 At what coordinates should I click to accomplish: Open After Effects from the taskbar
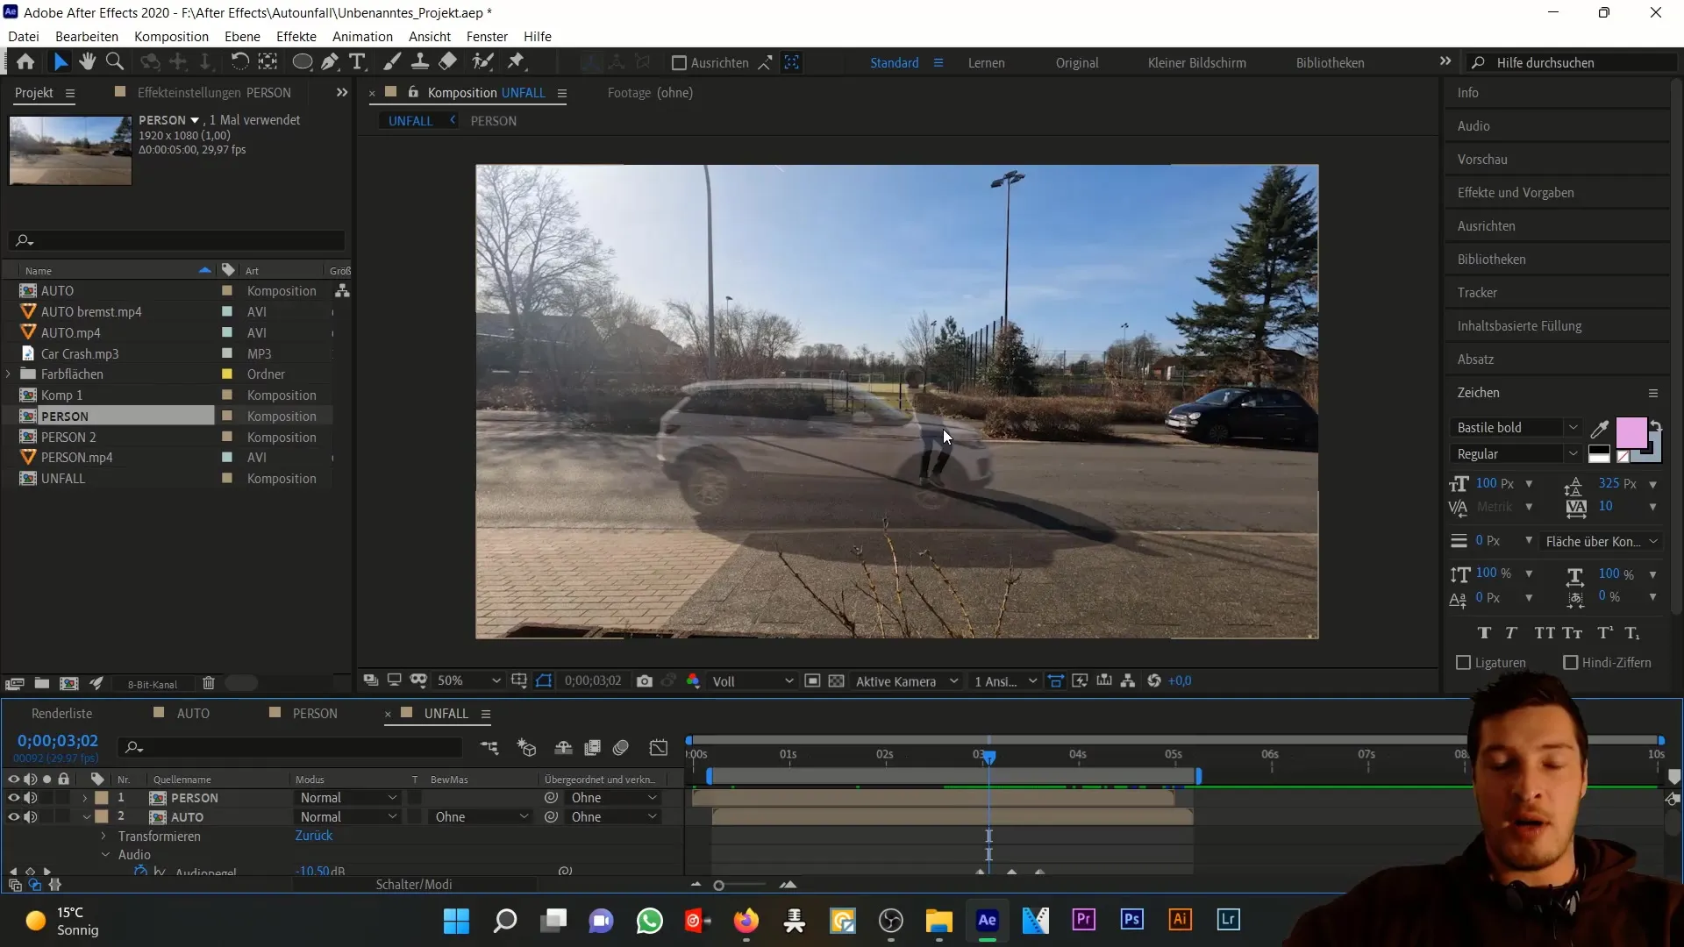coord(988,920)
